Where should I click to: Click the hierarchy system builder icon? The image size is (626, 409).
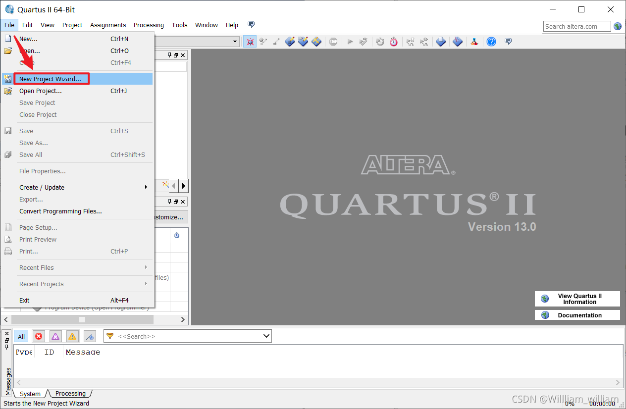pos(474,42)
